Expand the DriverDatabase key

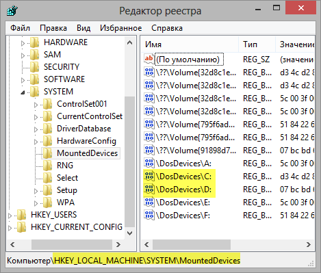tap(36, 129)
